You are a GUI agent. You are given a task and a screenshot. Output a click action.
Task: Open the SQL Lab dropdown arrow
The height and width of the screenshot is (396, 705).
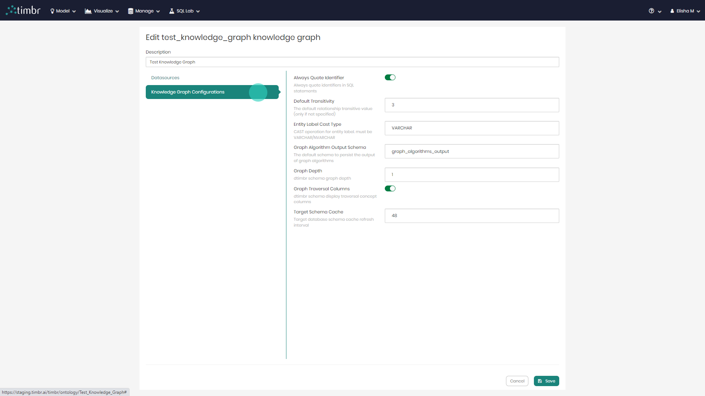198,11
